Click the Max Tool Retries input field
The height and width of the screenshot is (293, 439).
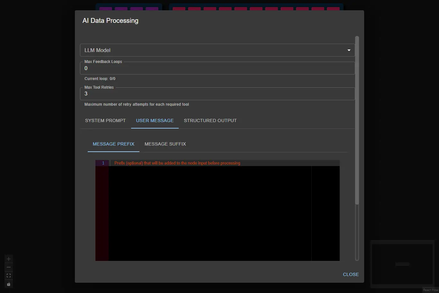(x=217, y=93)
